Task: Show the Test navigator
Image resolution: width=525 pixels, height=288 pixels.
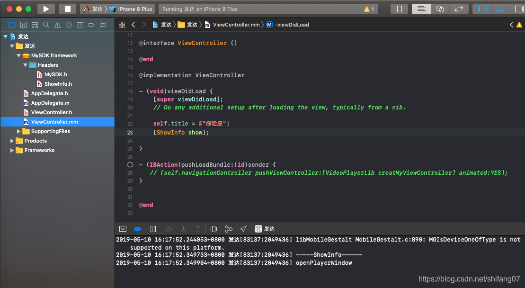Action: point(69,25)
